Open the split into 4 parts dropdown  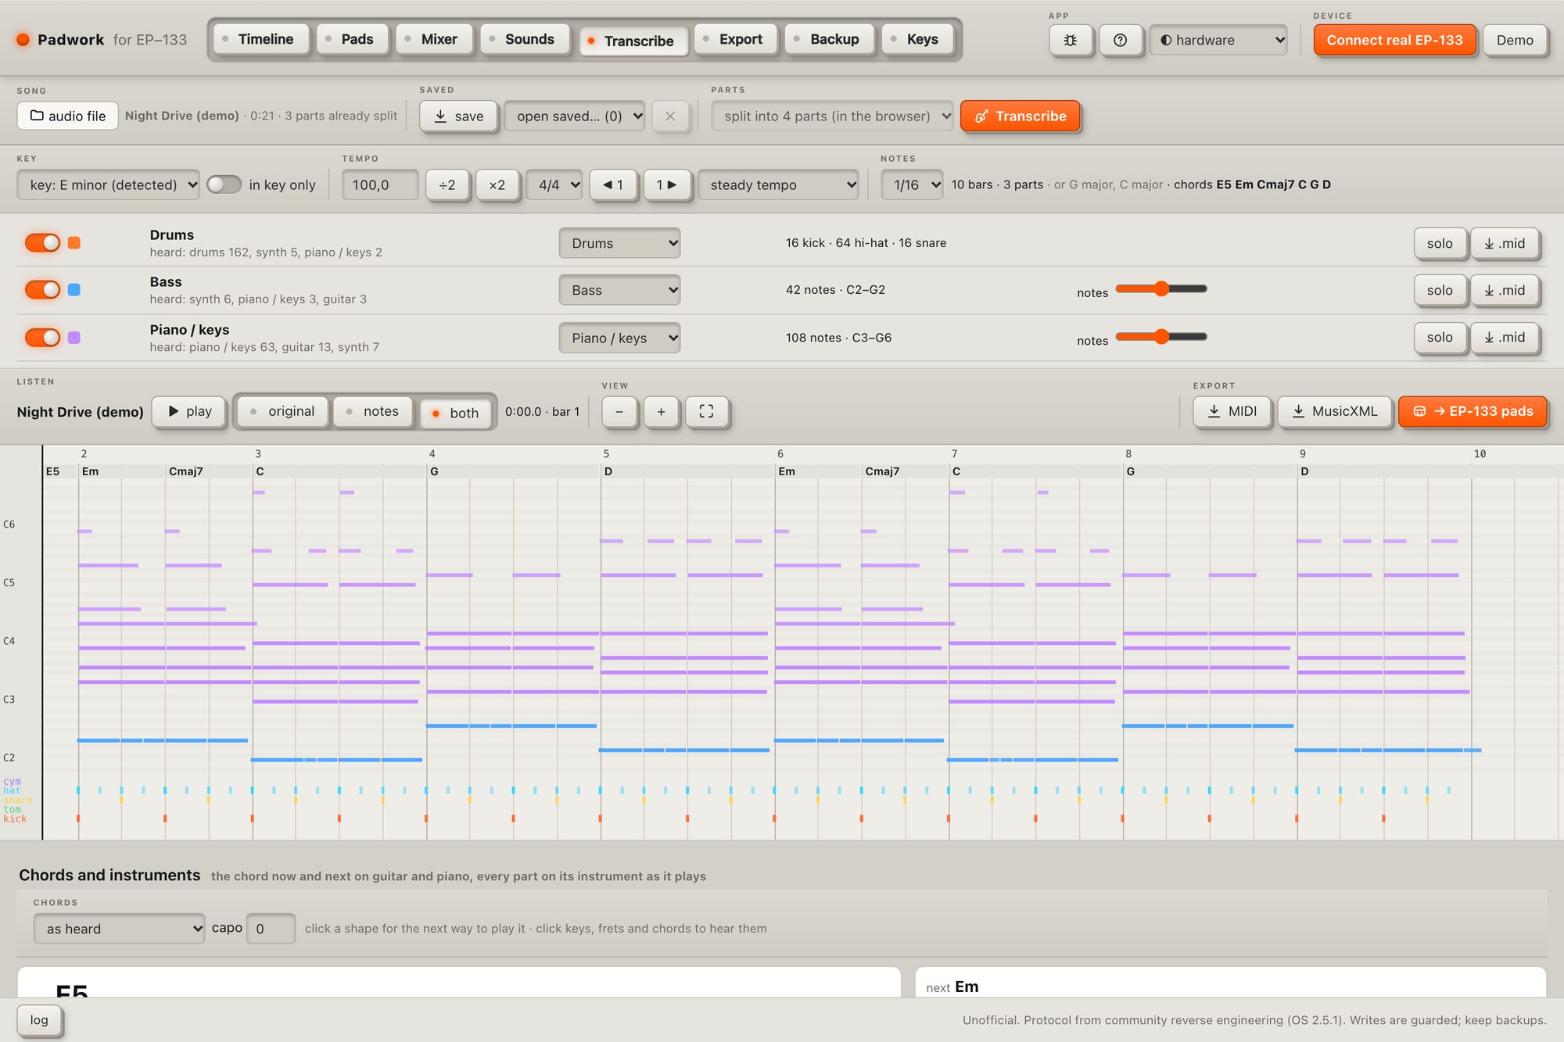(832, 116)
